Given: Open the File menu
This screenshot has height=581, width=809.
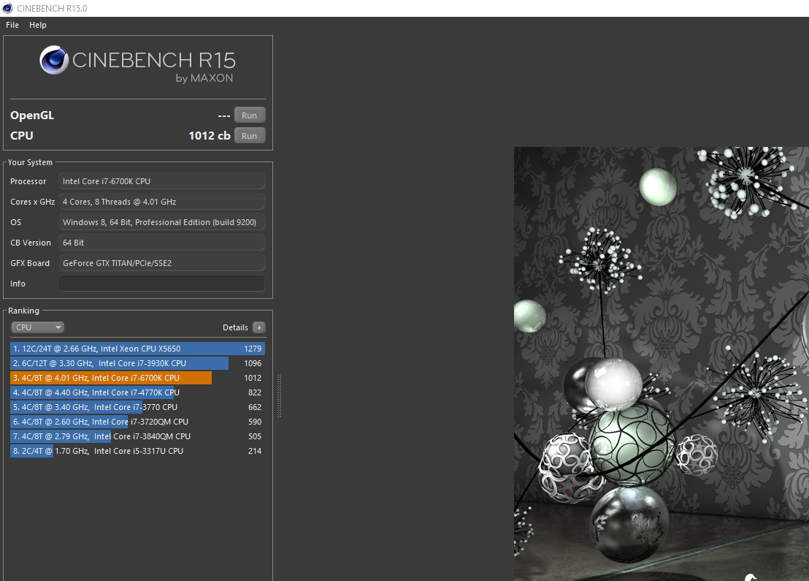Looking at the screenshot, I should tap(12, 25).
